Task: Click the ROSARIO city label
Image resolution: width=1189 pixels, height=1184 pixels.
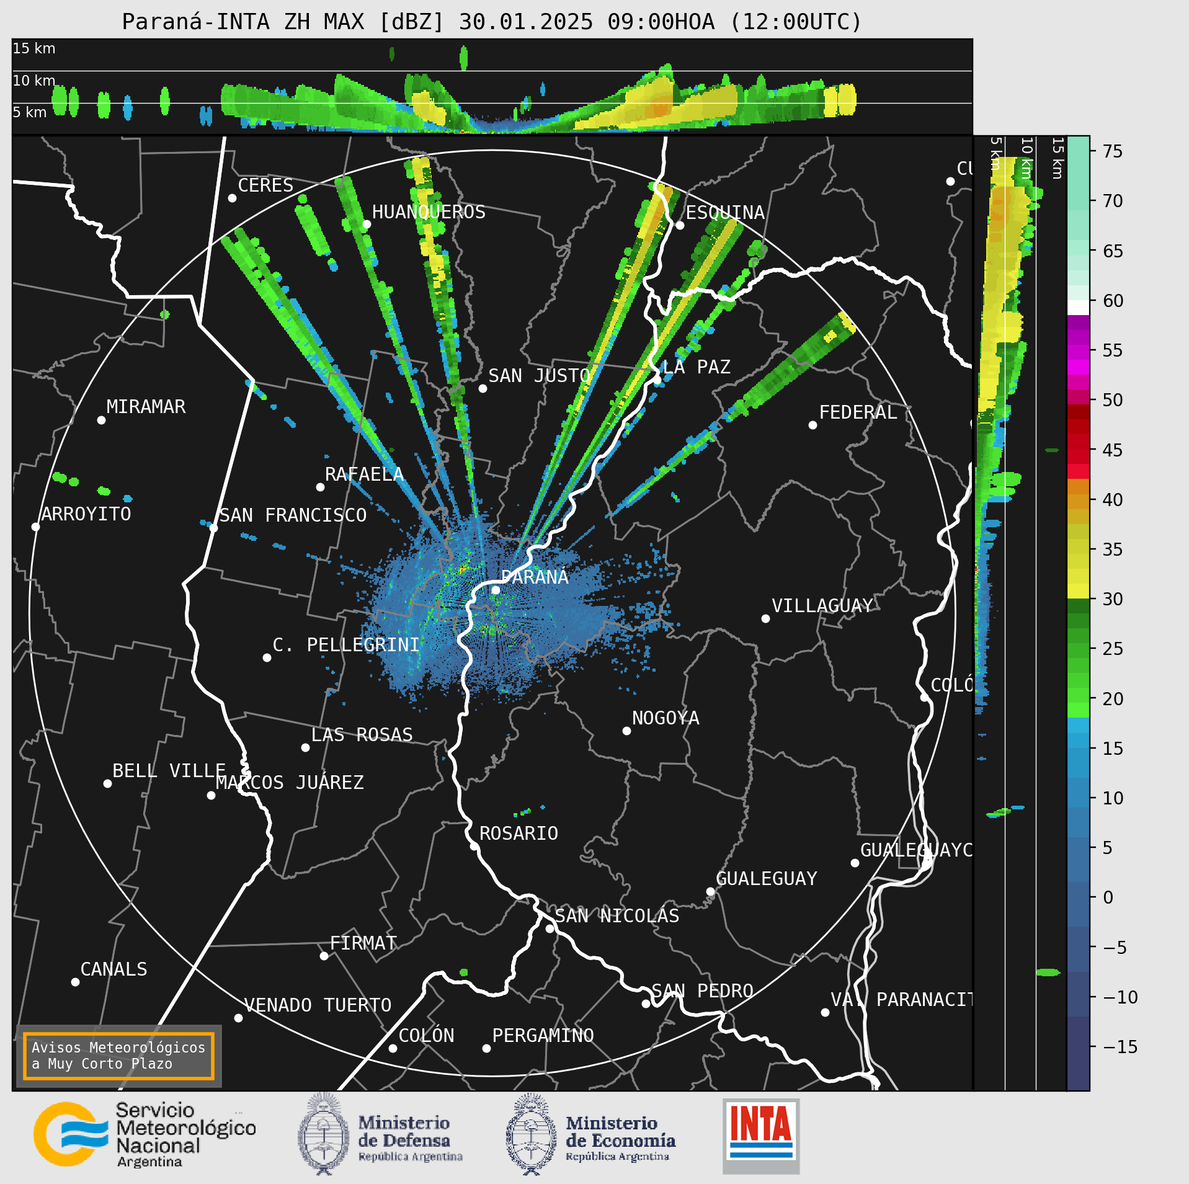Action: click(519, 834)
